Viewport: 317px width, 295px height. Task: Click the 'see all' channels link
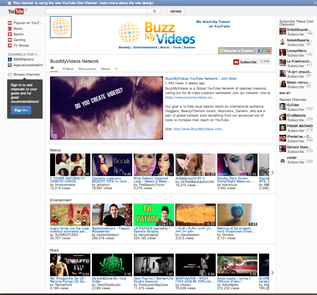(285, 93)
